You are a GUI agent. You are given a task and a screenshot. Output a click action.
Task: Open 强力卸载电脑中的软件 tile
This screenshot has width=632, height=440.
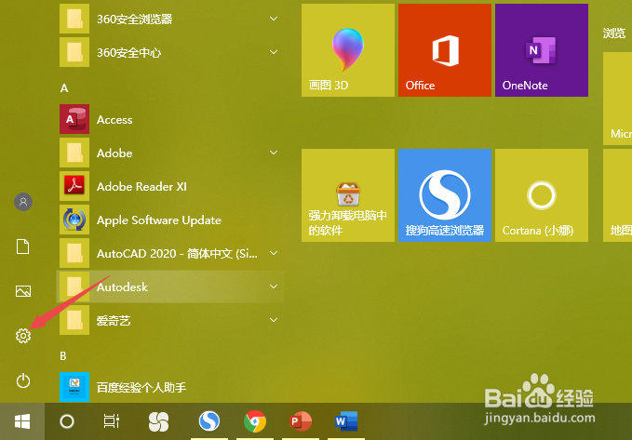coord(348,195)
